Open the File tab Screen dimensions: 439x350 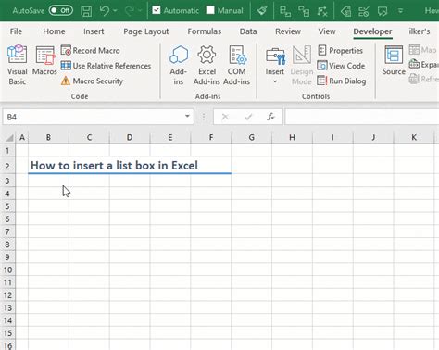coord(16,31)
